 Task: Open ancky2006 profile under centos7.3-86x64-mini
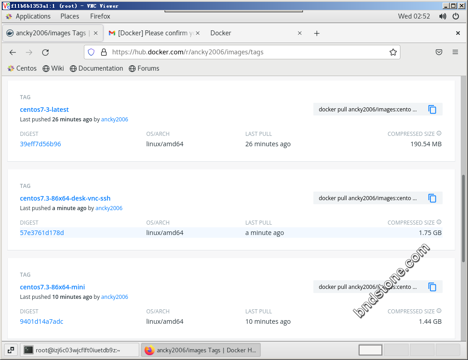tap(115, 297)
